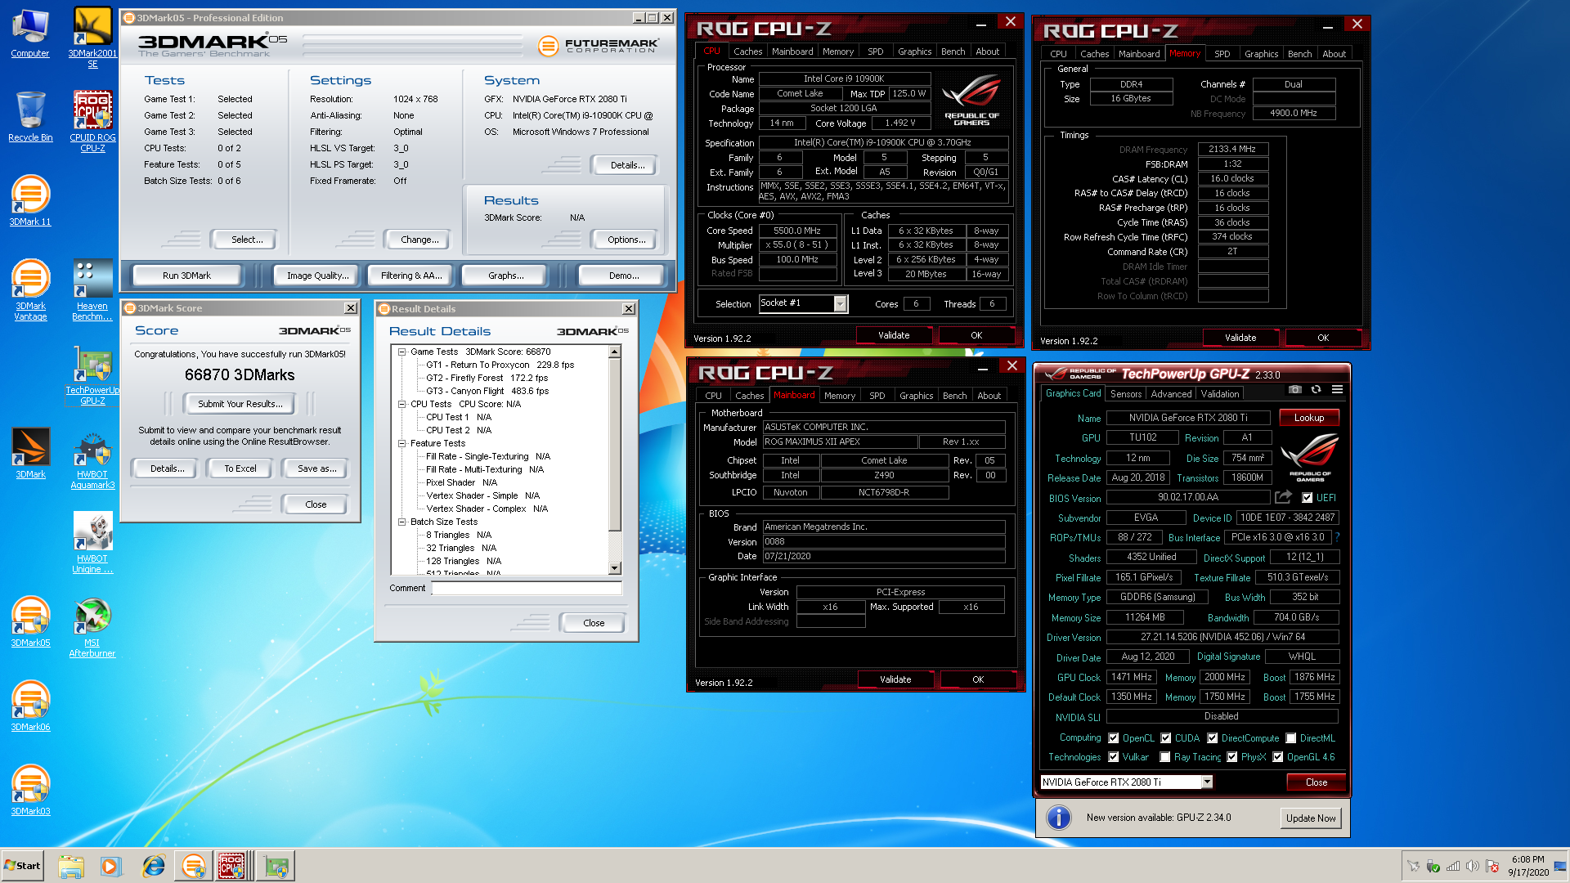The image size is (1570, 883).
Task: Open the 3DMark2001 SE desktop shortcut
Action: coord(92,37)
